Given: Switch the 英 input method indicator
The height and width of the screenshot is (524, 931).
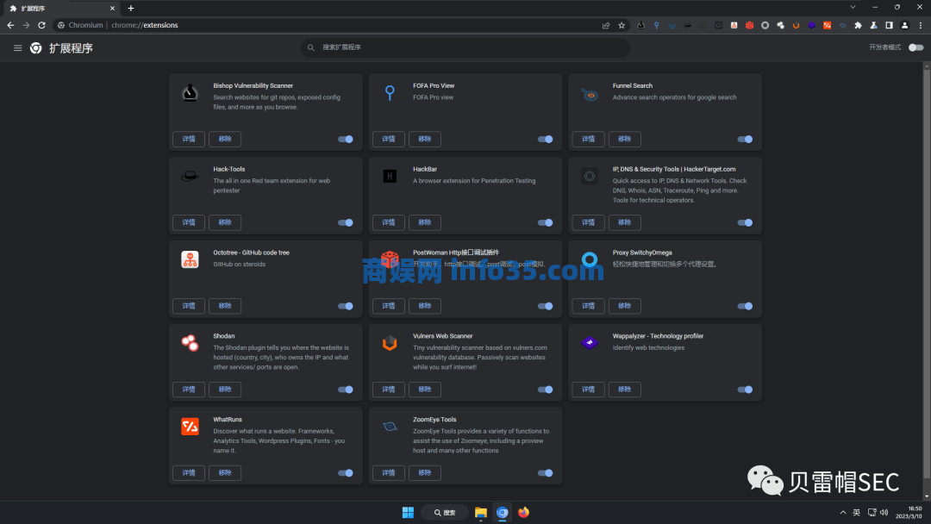Looking at the screenshot, I should tap(856, 513).
